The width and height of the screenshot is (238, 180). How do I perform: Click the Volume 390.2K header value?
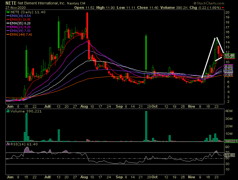click(x=174, y=7)
